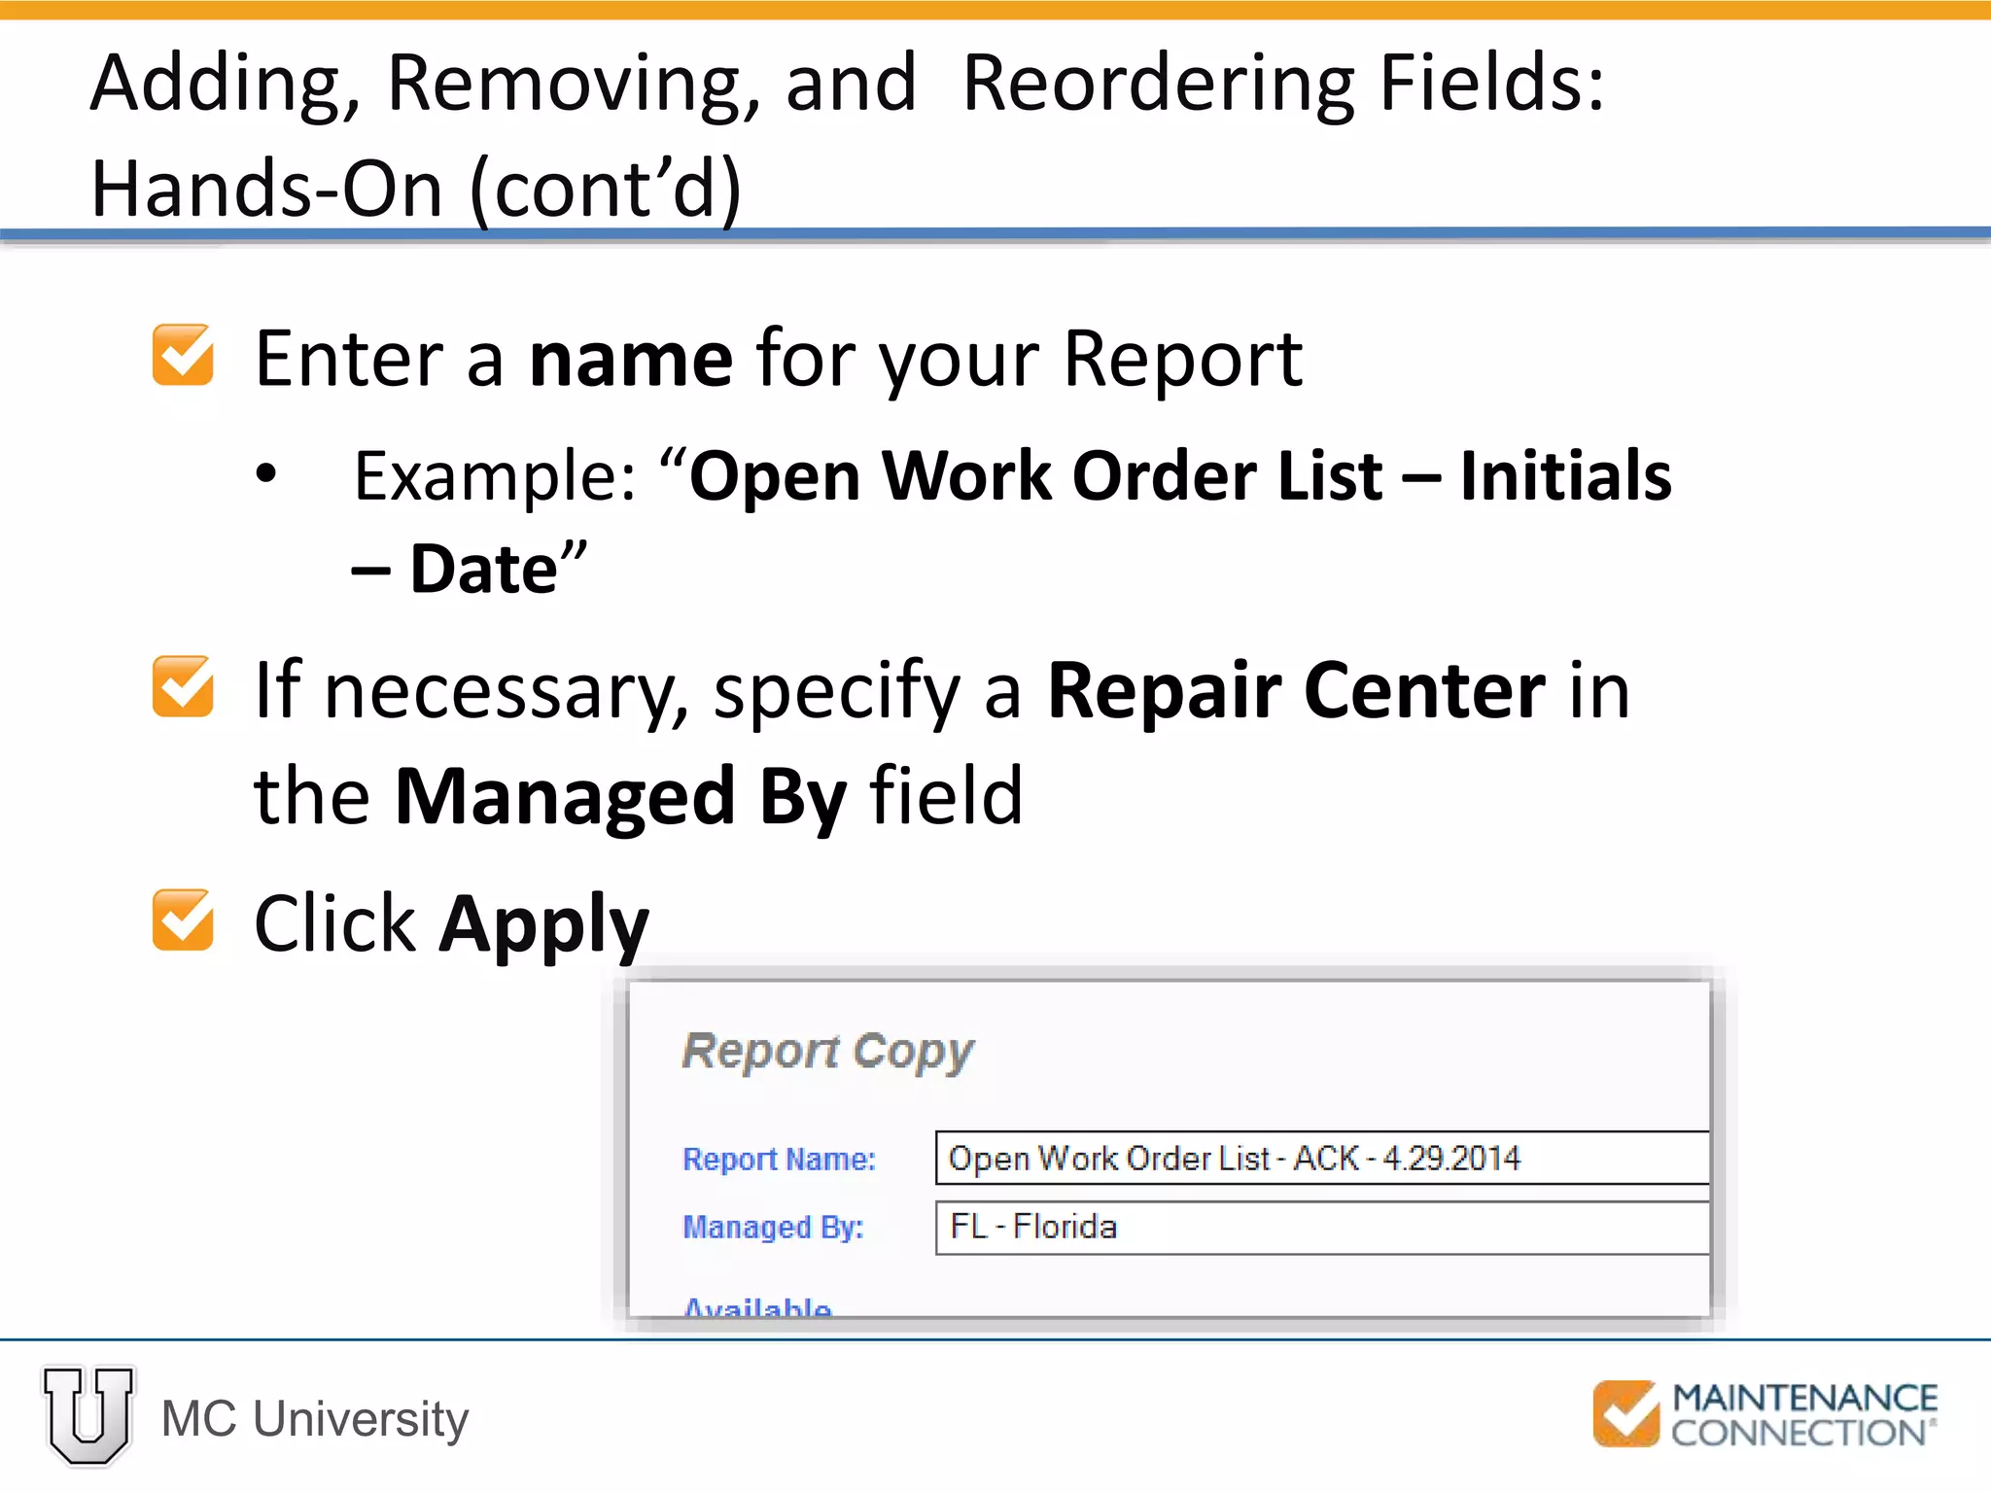
Task: Click the bold word 'Apply'
Action: [543, 925]
